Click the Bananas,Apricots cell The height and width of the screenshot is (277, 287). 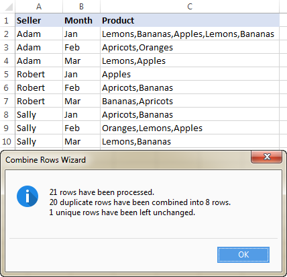click(x=190, y=101)
